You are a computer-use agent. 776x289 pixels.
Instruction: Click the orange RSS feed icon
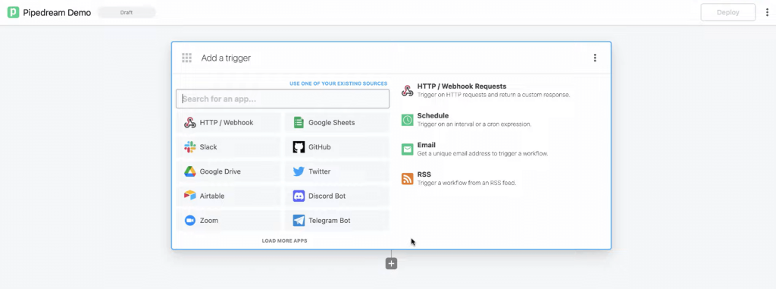407,179
